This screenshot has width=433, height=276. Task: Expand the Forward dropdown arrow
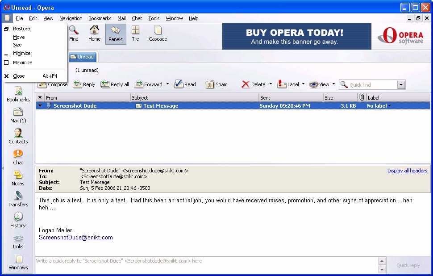167,84
